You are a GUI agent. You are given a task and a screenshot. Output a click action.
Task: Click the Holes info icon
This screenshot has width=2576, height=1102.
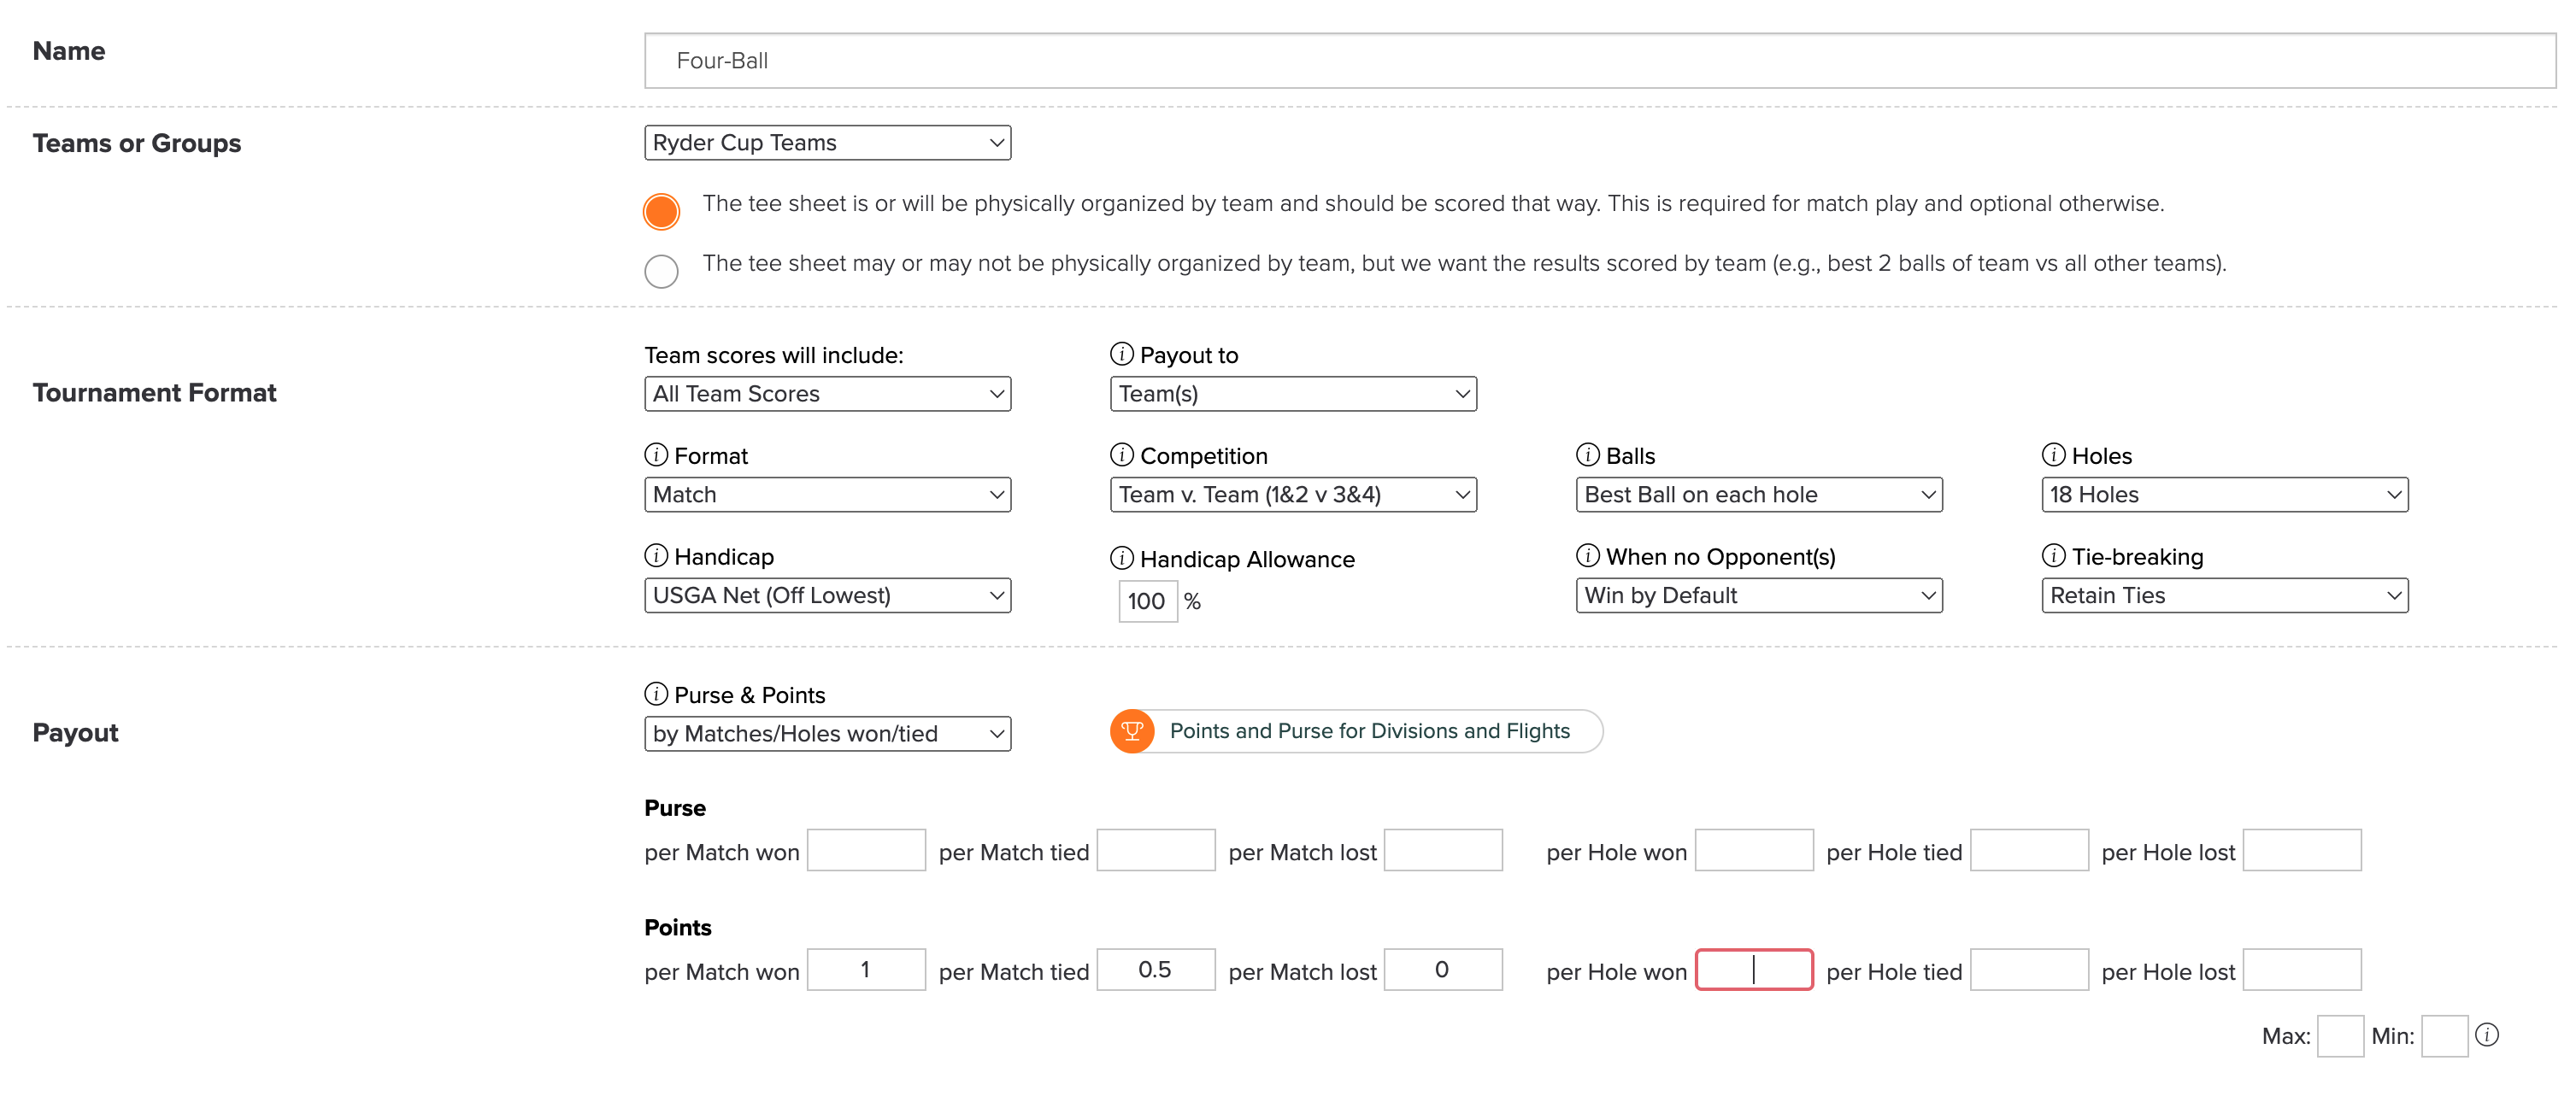click(x=2053, y=454)
